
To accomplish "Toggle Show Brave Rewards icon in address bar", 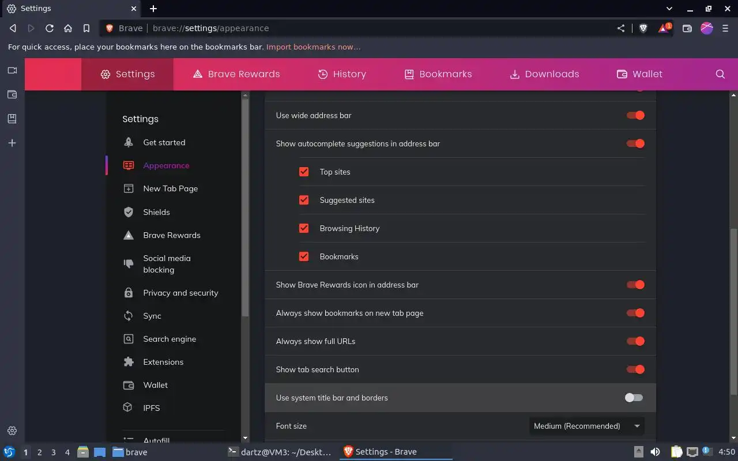I will (635, 285).
